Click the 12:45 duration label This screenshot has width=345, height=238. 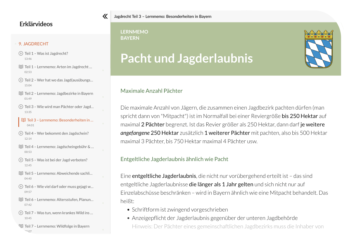pyautogui.click(x=28, y=165)
